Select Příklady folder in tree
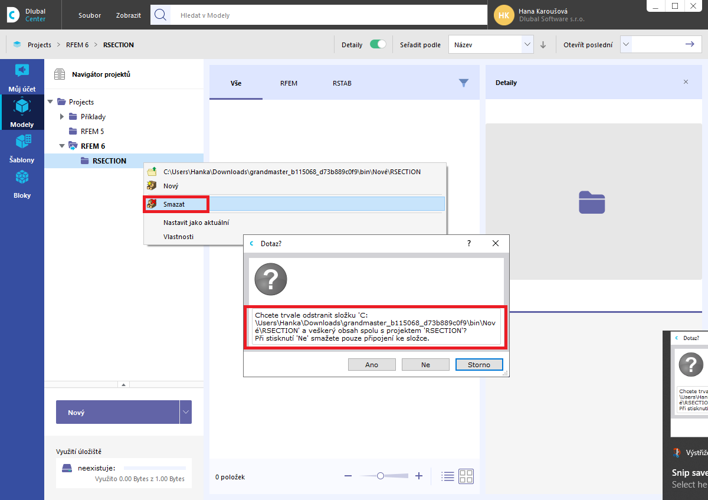This screenshot has height=500, width=708. point(93,117)
